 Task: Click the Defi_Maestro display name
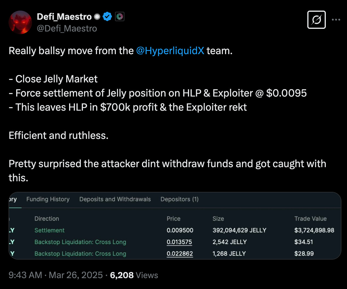coord(64,17)
